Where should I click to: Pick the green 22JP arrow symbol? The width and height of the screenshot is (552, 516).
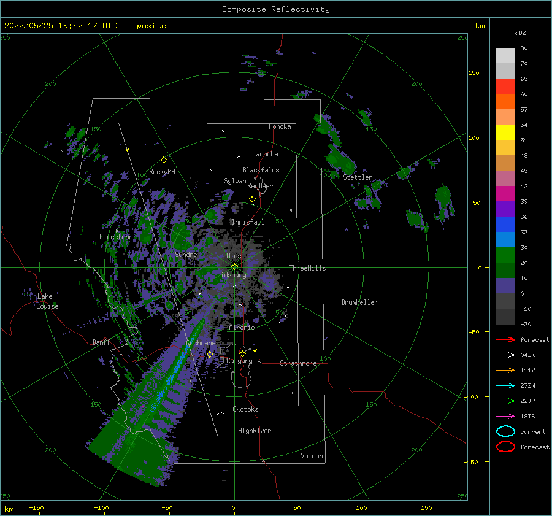tap(505, 401)
